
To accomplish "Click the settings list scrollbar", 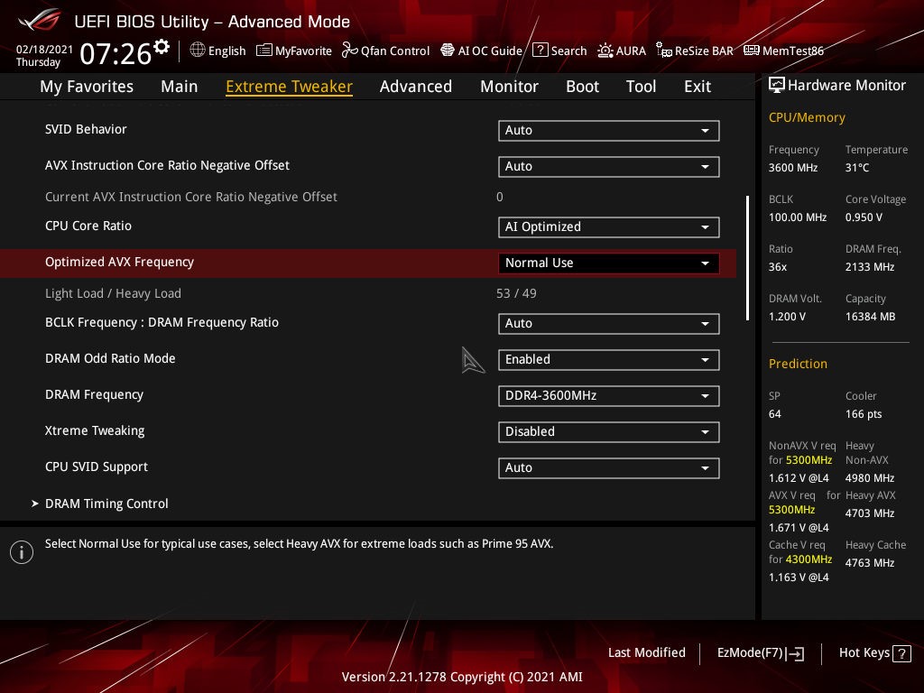I will click(x=747, y=258).
